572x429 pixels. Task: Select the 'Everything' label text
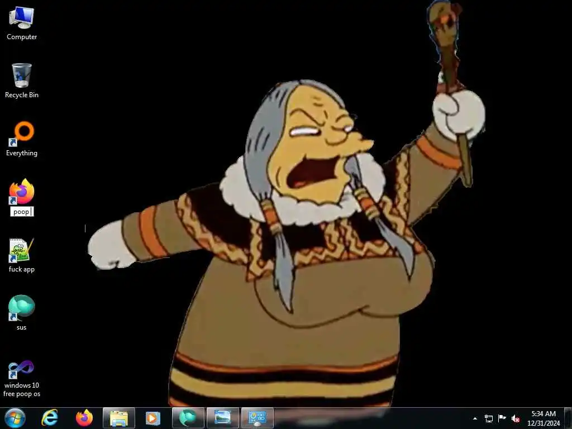point(22,153)
